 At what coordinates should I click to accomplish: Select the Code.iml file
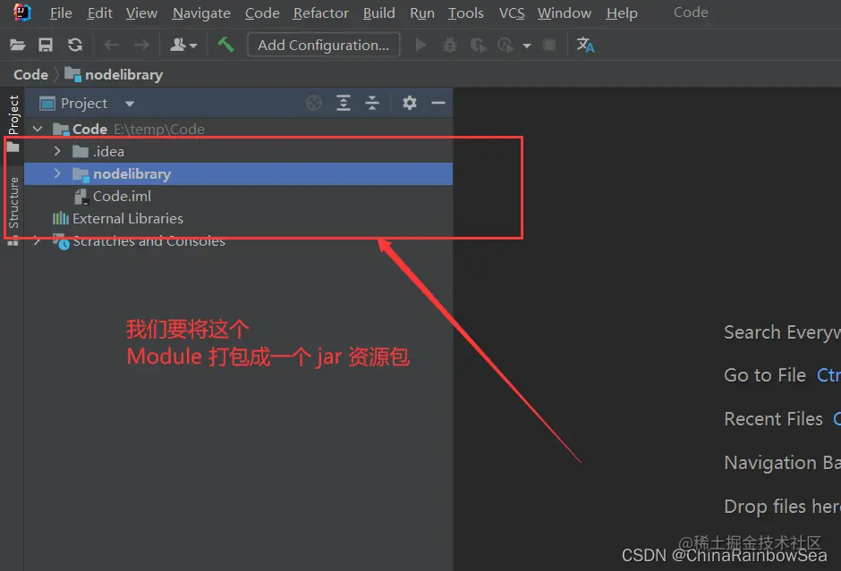click(x=123, y=196)
